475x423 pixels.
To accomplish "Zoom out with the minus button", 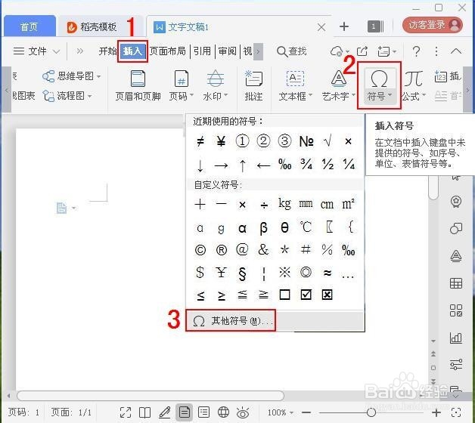I will point(306,412).
